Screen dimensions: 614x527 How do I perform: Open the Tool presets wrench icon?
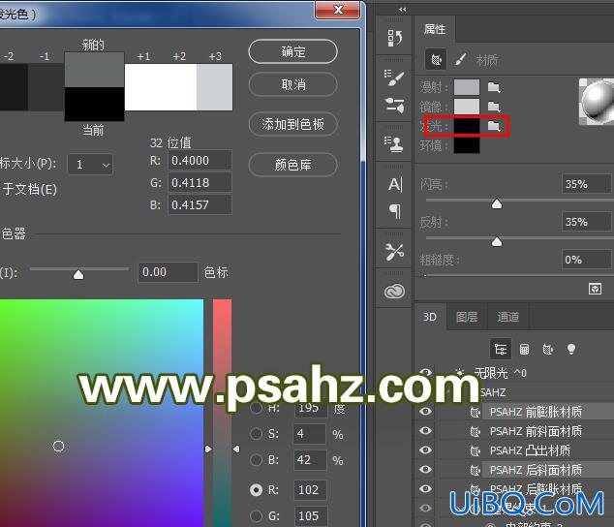click(394, 252)
